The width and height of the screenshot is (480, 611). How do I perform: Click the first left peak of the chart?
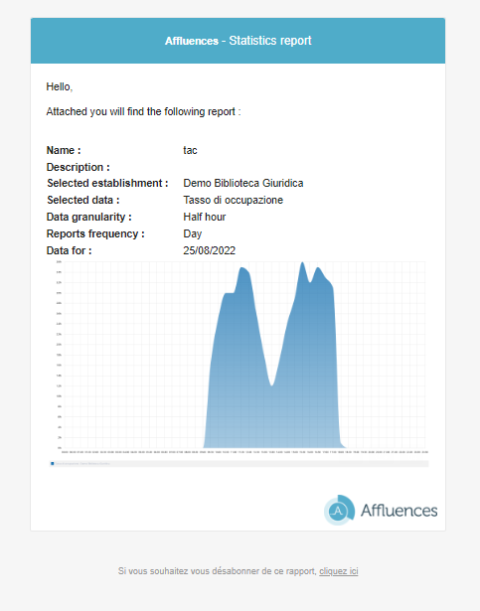click(242, 268)
